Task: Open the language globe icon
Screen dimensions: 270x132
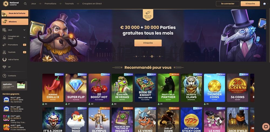Action: (265, 4)
